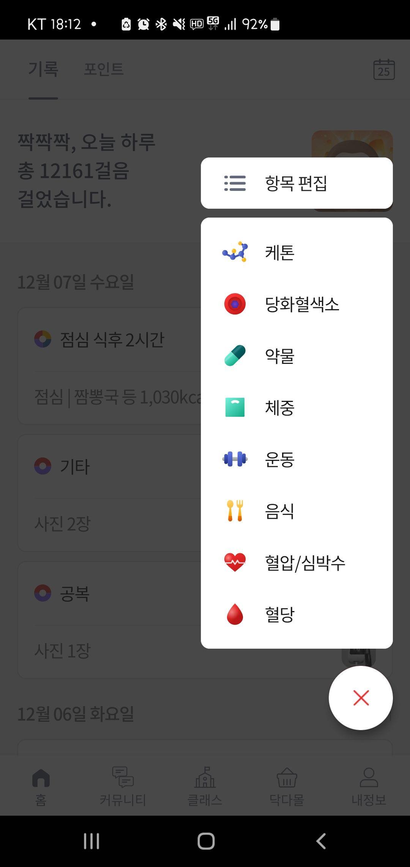Tap the 운동 dumbbell icon
The width and height of the screenshot is (410, 867).
tap(235, 459)
